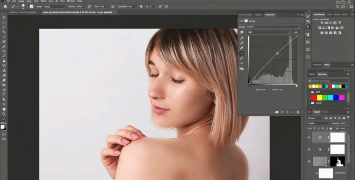Select the Ellipse shape tool

4,104
